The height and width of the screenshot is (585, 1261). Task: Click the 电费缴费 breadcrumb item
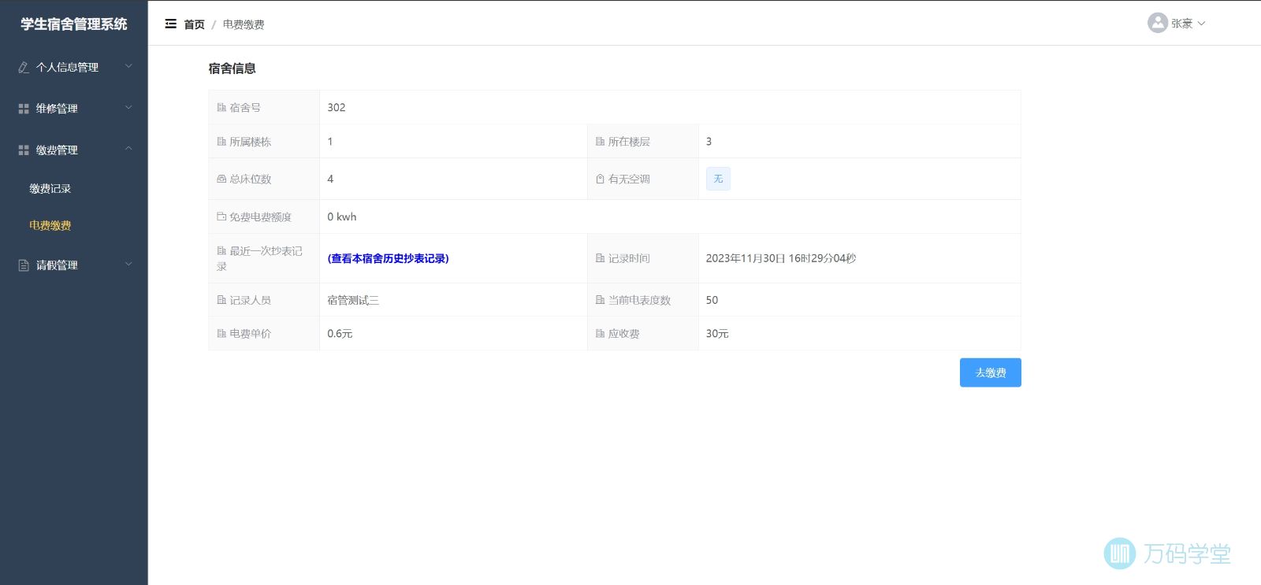(244, 24)
